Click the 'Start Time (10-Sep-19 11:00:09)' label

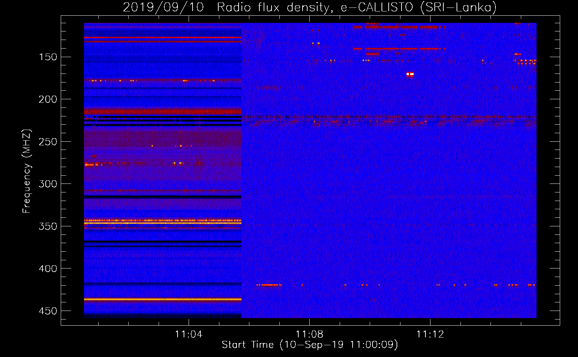pos(310,345)
